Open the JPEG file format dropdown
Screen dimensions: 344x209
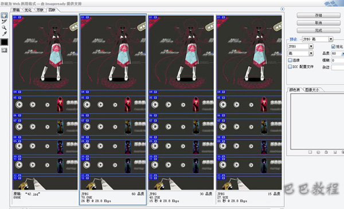(311, 47)
